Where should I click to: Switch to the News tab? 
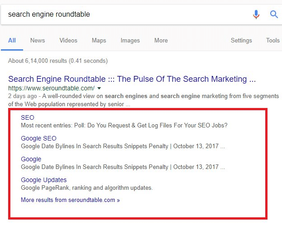pyautogui.click(x=38, y=40)
